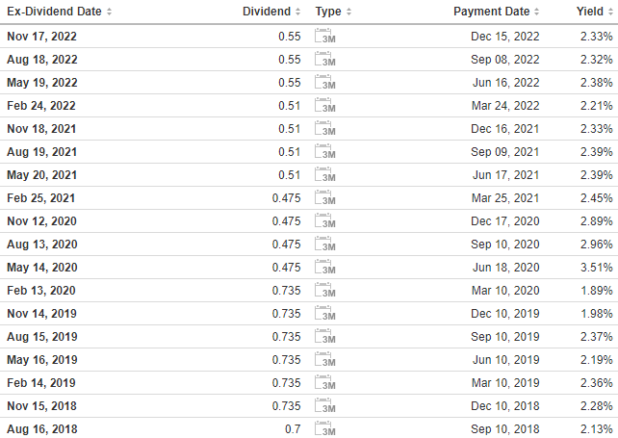Click the sort arrows next to Dividend
Screen dimensions: 618x438
298,12
